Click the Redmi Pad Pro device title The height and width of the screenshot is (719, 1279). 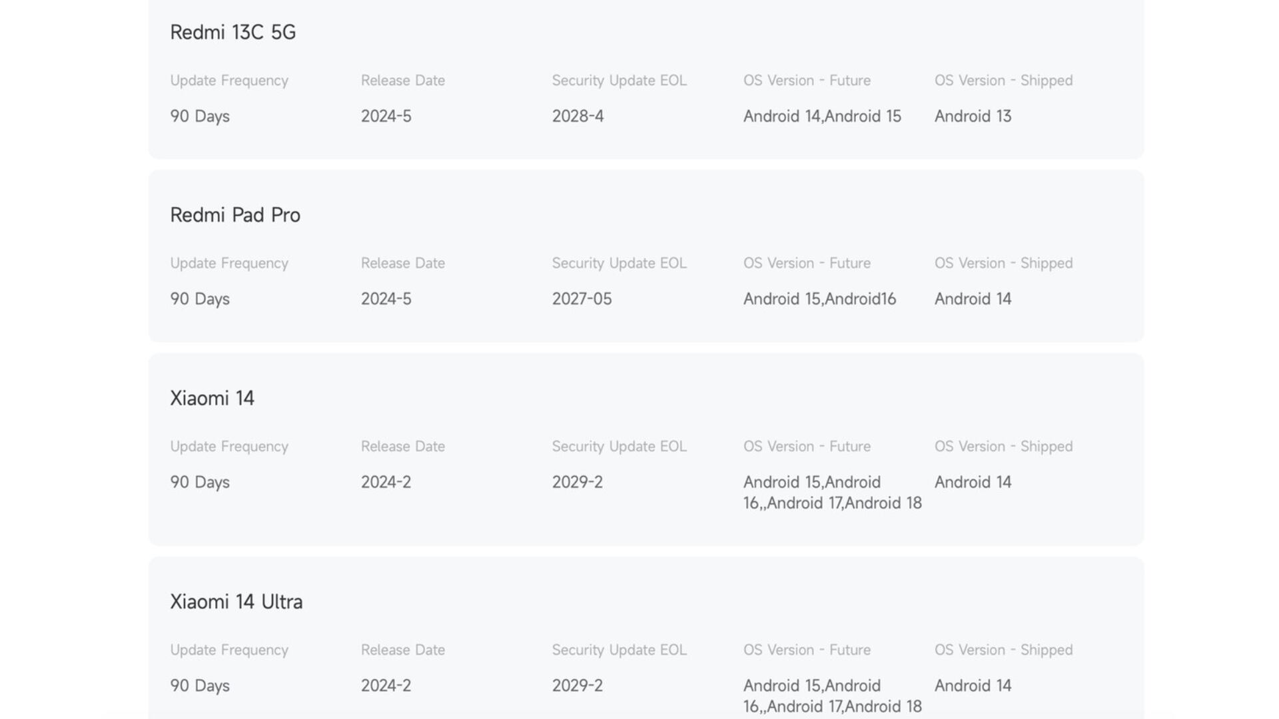point(235,215)
